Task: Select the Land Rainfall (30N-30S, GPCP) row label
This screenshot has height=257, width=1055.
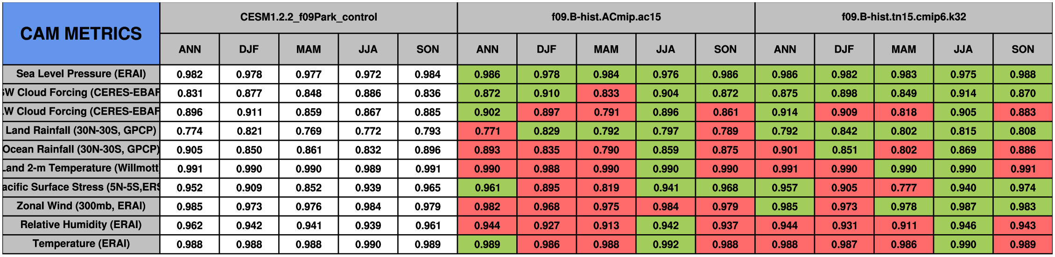Action: (81, 131)
